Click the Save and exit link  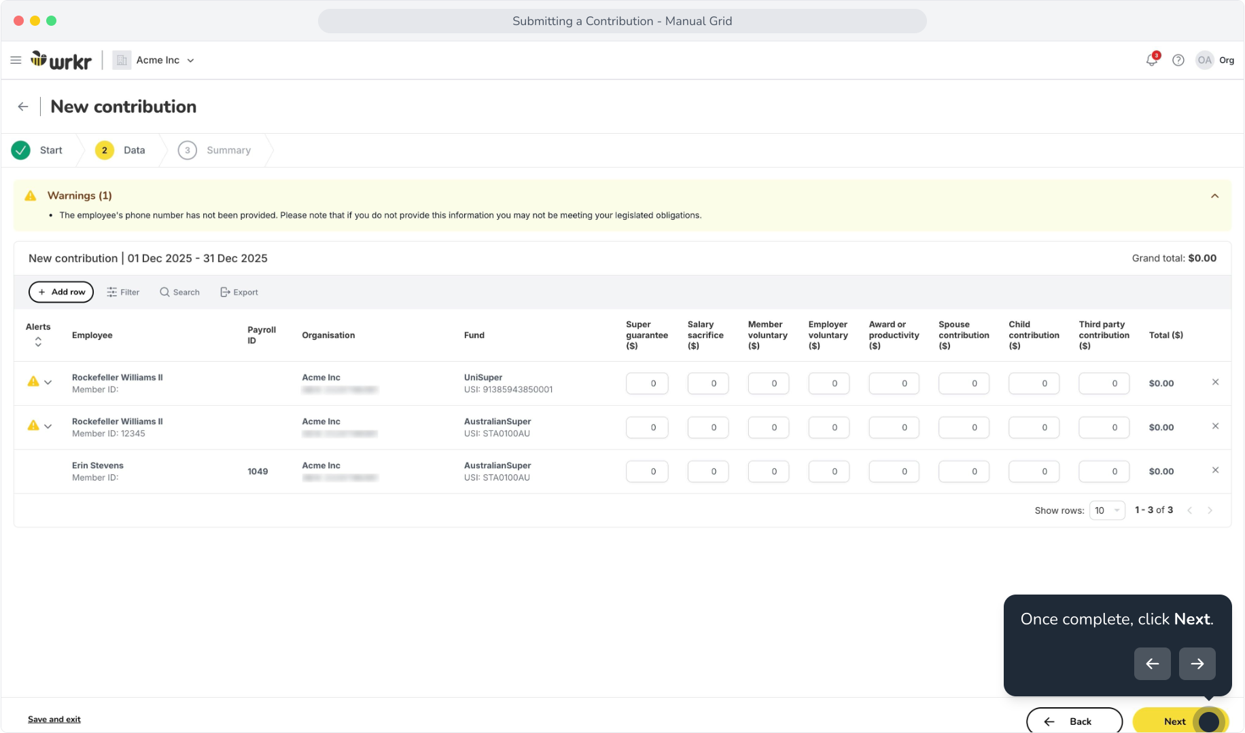click(54, 719)
